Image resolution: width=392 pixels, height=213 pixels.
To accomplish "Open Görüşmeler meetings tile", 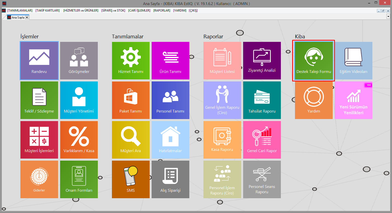I will [x=79, y=61].
